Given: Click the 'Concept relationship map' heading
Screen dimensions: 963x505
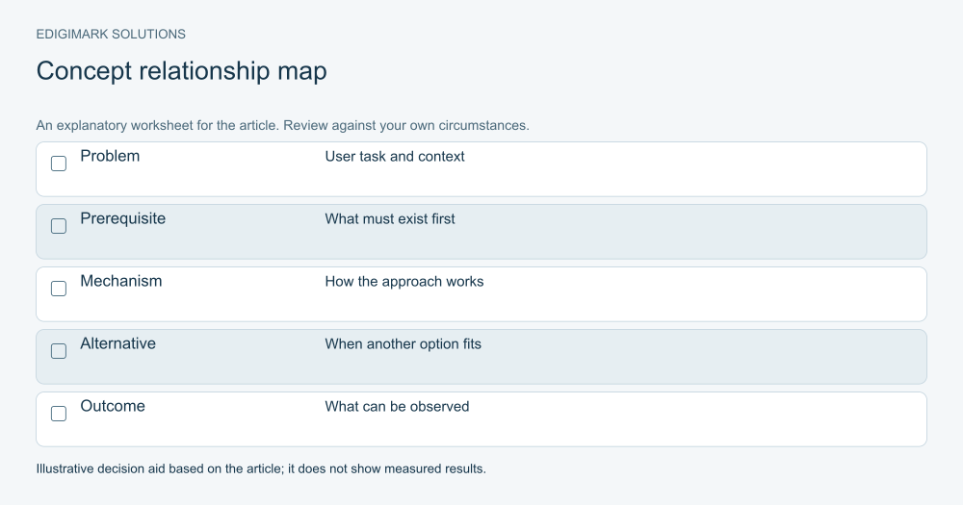Looking at the screenshot, I should click(x=181, y=71).
